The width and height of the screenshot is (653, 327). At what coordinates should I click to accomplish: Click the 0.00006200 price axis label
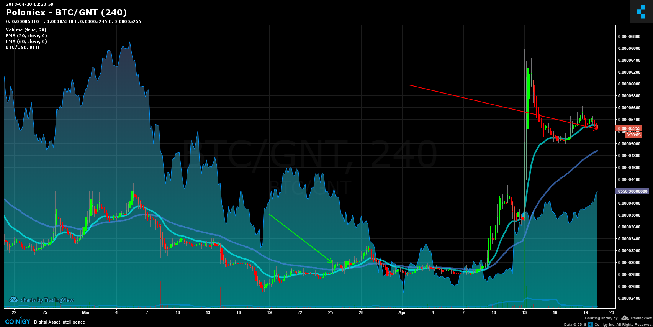coord(629,72)
